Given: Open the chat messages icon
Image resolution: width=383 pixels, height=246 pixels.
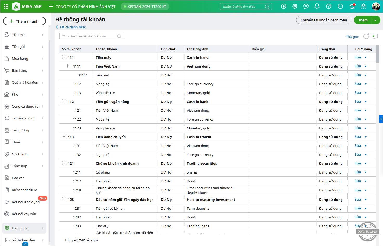Looking at the screenshot, I should [x=306, y=6].
